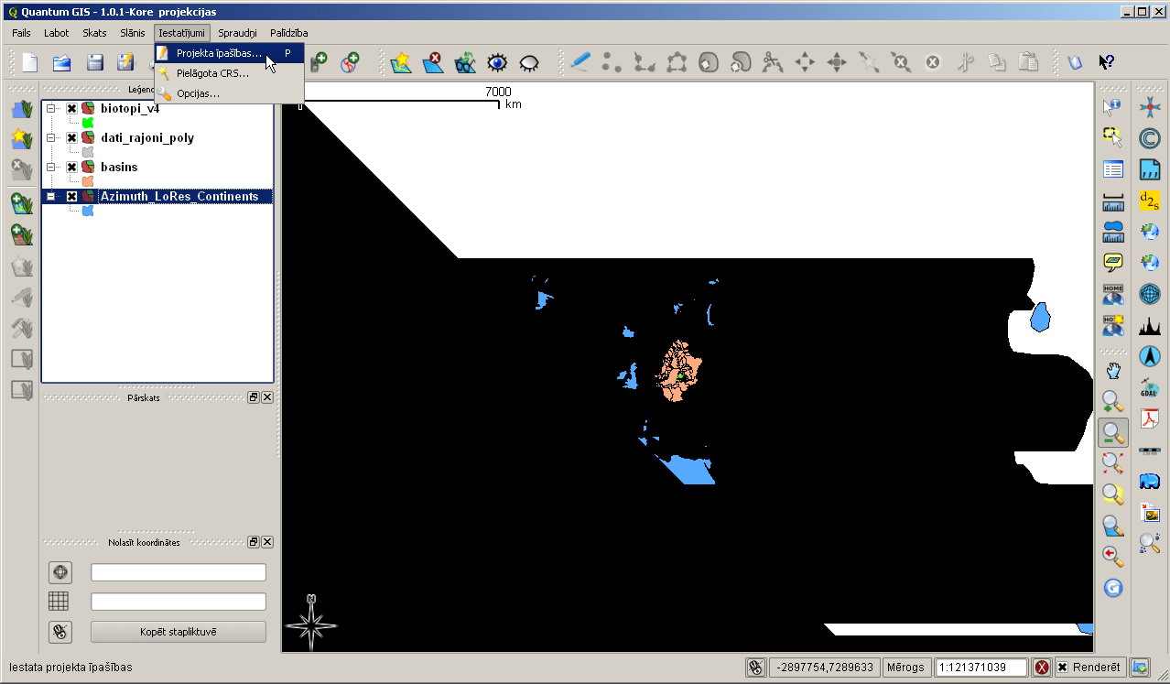The width and height of the screenshot is (1170, 684).
Task: Click the PDF plugin icon
Action: pos(1150,418)
